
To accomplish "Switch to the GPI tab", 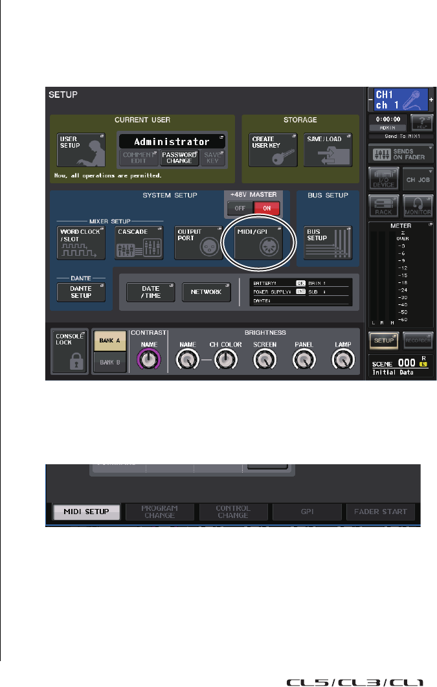I will [x=307, y=512].
